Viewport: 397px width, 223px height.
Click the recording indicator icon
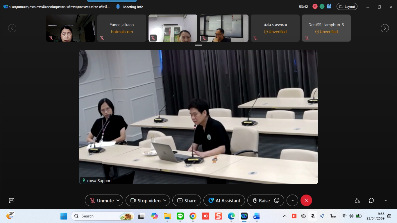tap(315, 6)
